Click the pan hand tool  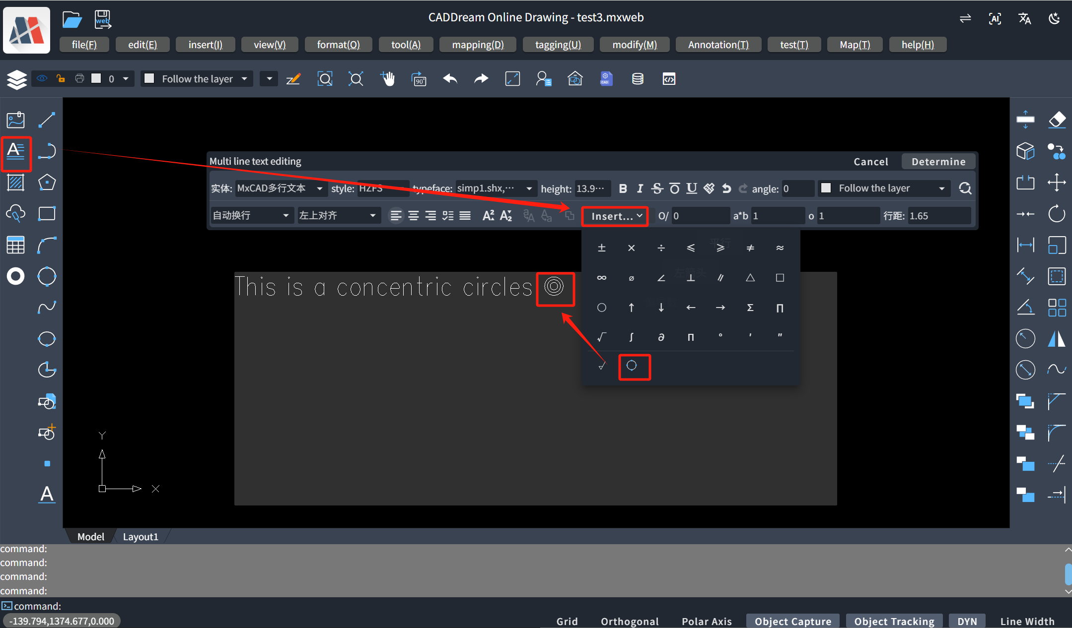(387, 79)
